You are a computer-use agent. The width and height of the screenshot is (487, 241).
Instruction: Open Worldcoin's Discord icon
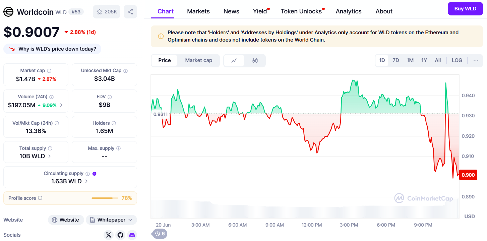132,235
